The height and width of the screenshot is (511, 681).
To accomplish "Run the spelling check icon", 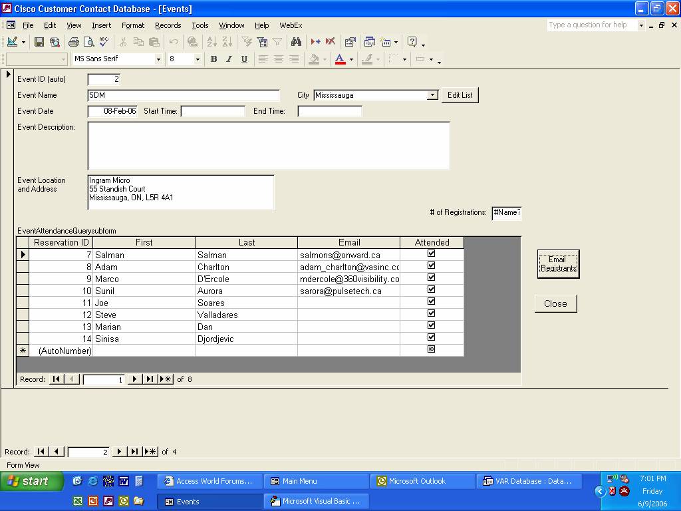I will coord(104,42).
